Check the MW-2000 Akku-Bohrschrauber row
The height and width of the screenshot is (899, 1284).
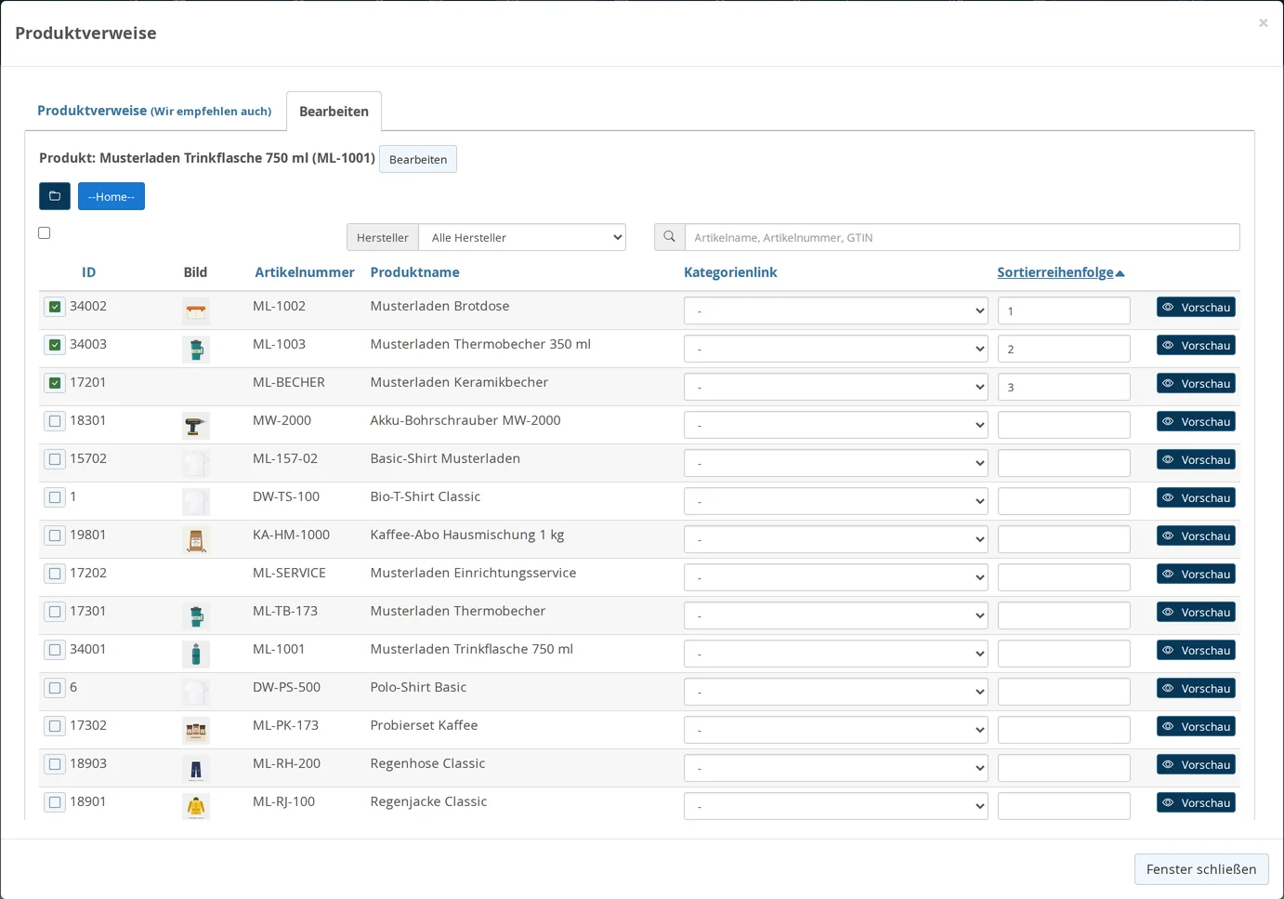(55, 421)
